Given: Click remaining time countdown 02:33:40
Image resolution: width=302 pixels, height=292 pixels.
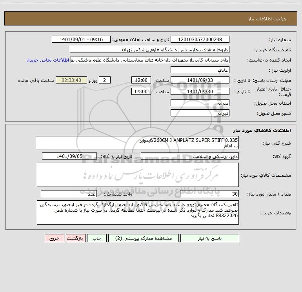Looking at the screenshot, I should pyautogui.click(x=71, y=80).
